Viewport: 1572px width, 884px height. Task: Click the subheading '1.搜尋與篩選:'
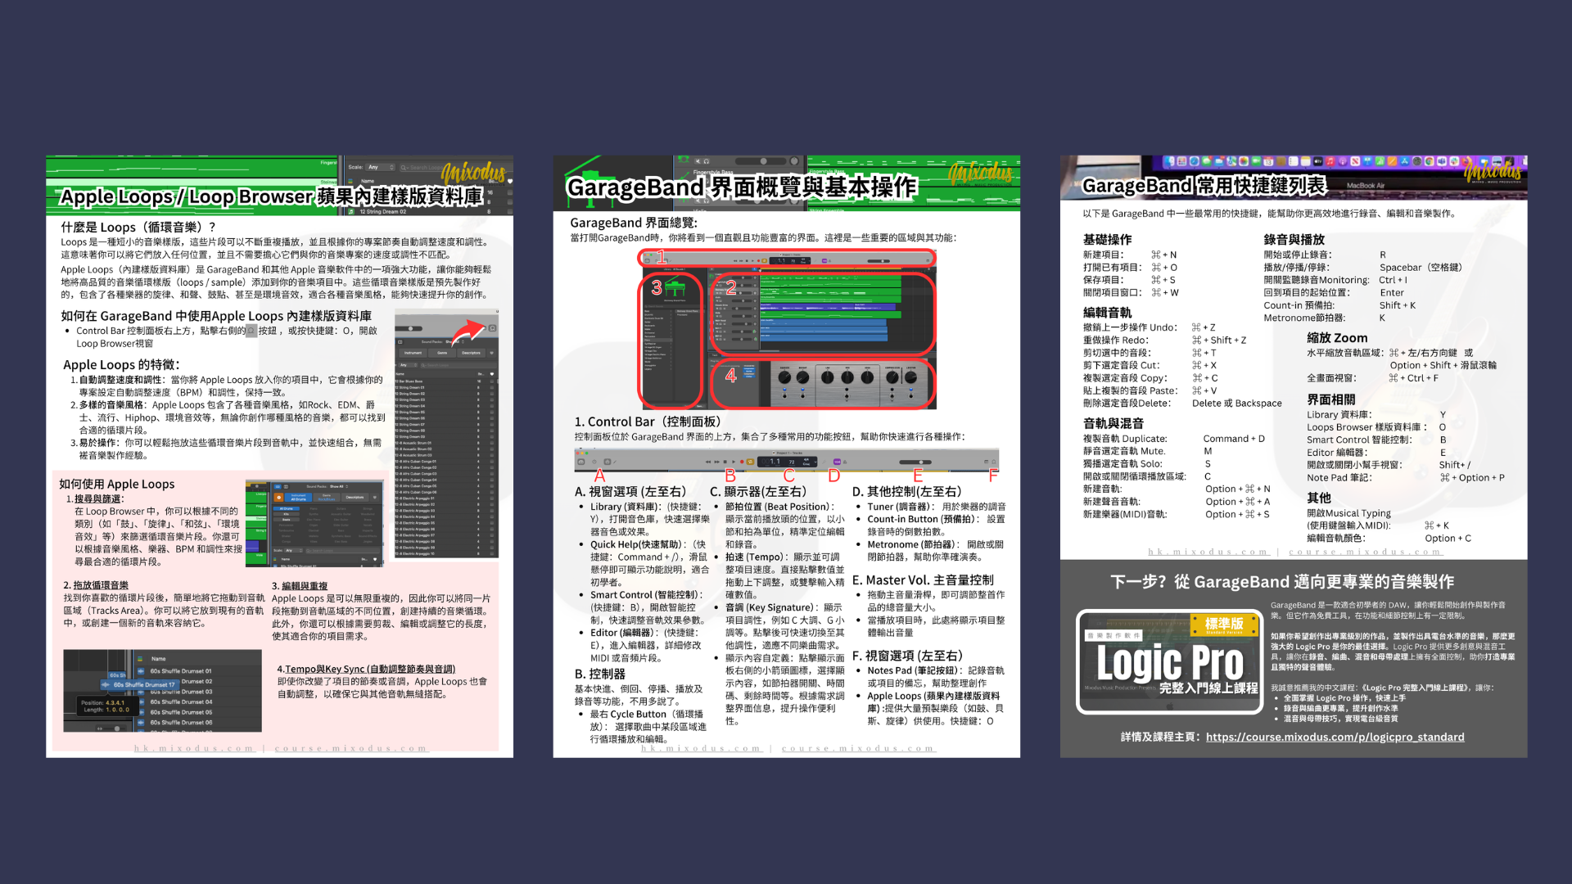[95, 498]
